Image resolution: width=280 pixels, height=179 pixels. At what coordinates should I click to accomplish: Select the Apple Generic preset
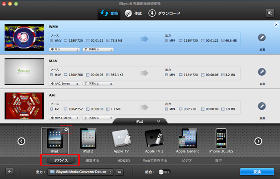pyautogui.click(x=188, y=140)
